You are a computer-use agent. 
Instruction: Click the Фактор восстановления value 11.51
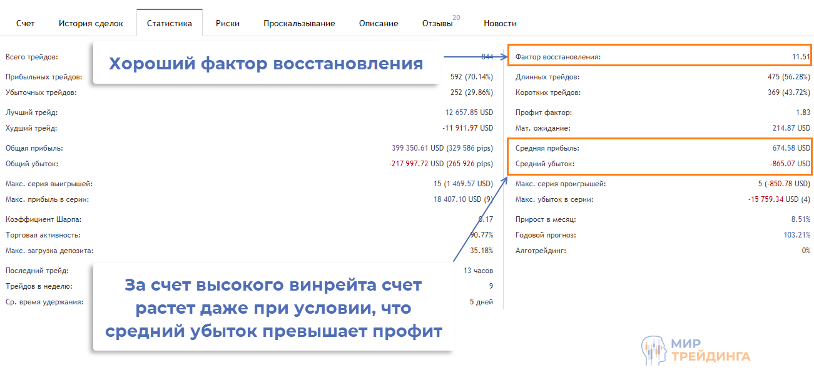click(x=800, y=57)
